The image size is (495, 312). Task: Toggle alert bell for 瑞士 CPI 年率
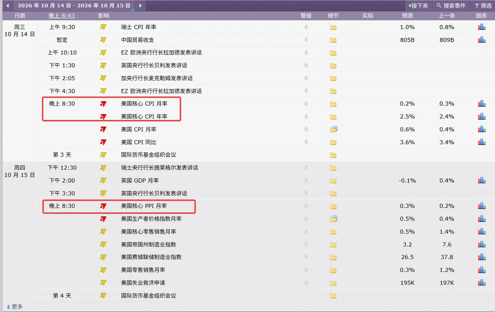click(306, 27)
